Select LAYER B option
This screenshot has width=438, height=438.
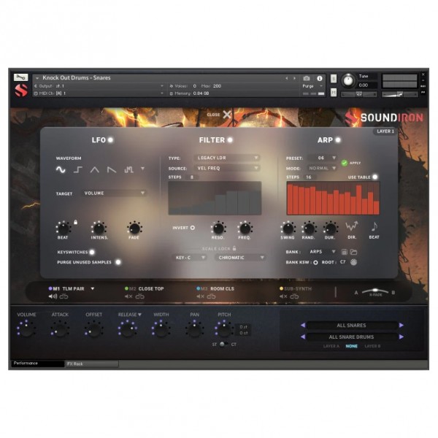pyautogui.click(x=372, y=346)
